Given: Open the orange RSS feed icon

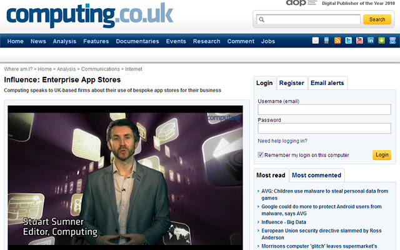Looking at the screenshot, I should coord(337,41).
